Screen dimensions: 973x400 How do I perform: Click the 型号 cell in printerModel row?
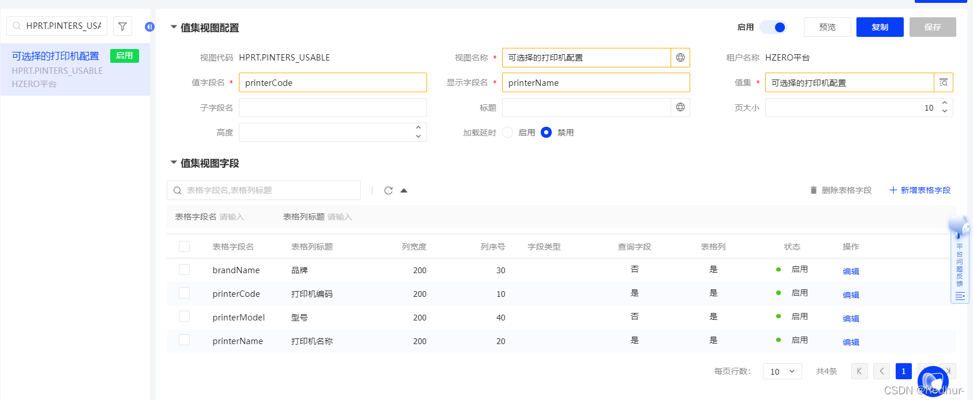coord(300,318)
